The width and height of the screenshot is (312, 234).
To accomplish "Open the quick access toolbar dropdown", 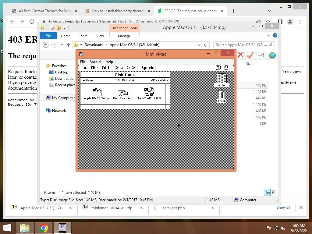I will point(65,28).
